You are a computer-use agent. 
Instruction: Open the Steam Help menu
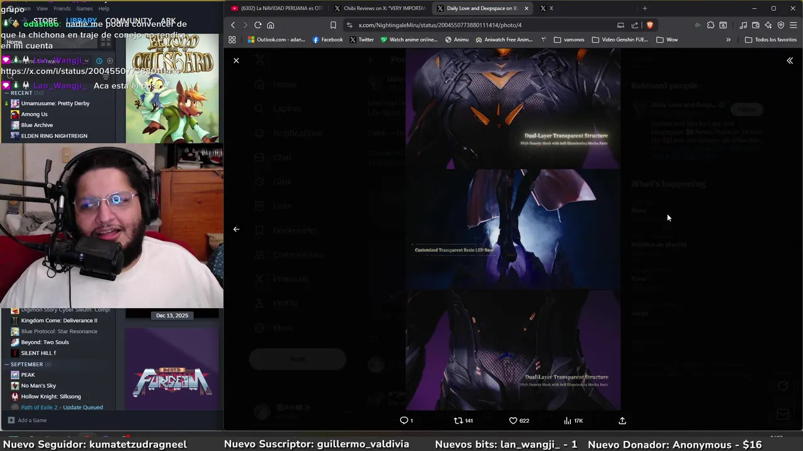(x=104, y=9)
